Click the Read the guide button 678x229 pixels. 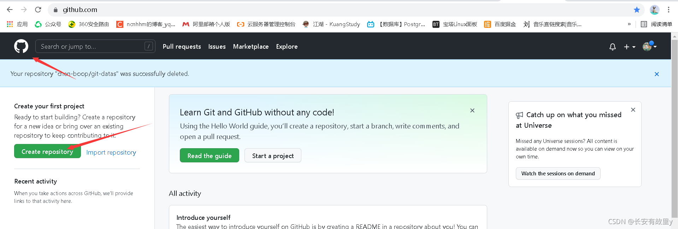pos(210,156)
